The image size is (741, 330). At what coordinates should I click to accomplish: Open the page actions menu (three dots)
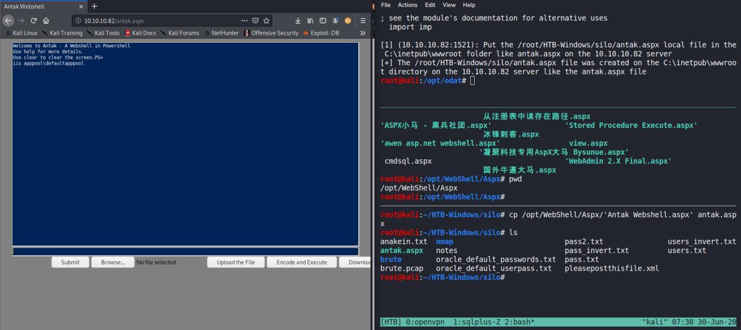(245, 21)
